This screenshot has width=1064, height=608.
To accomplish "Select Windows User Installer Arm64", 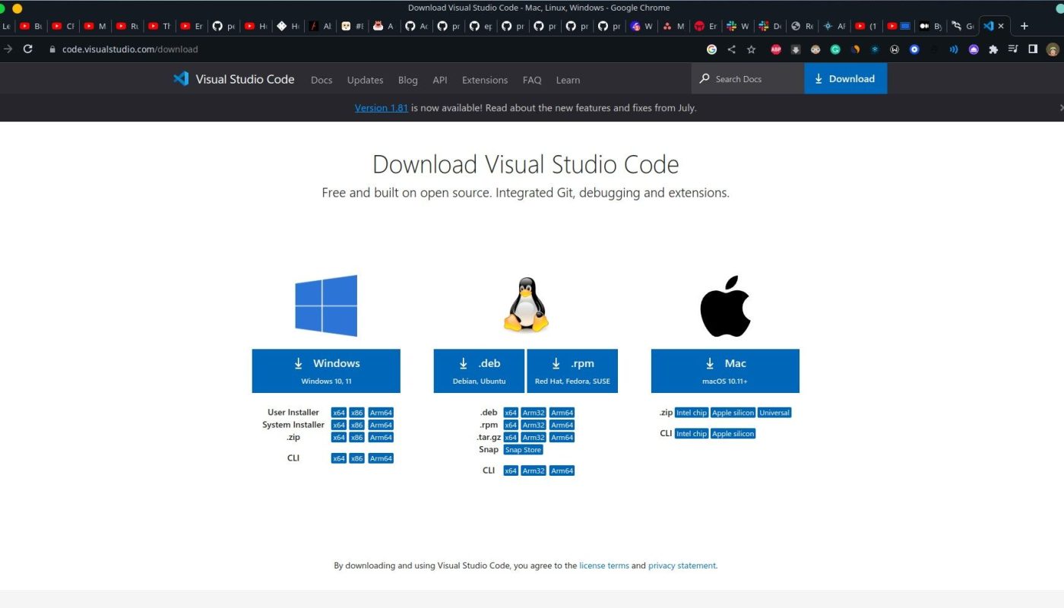I will (381, 413).
